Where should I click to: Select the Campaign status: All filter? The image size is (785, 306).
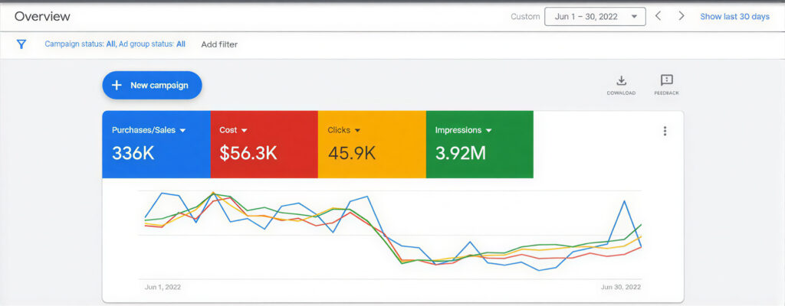pos(80,44)
